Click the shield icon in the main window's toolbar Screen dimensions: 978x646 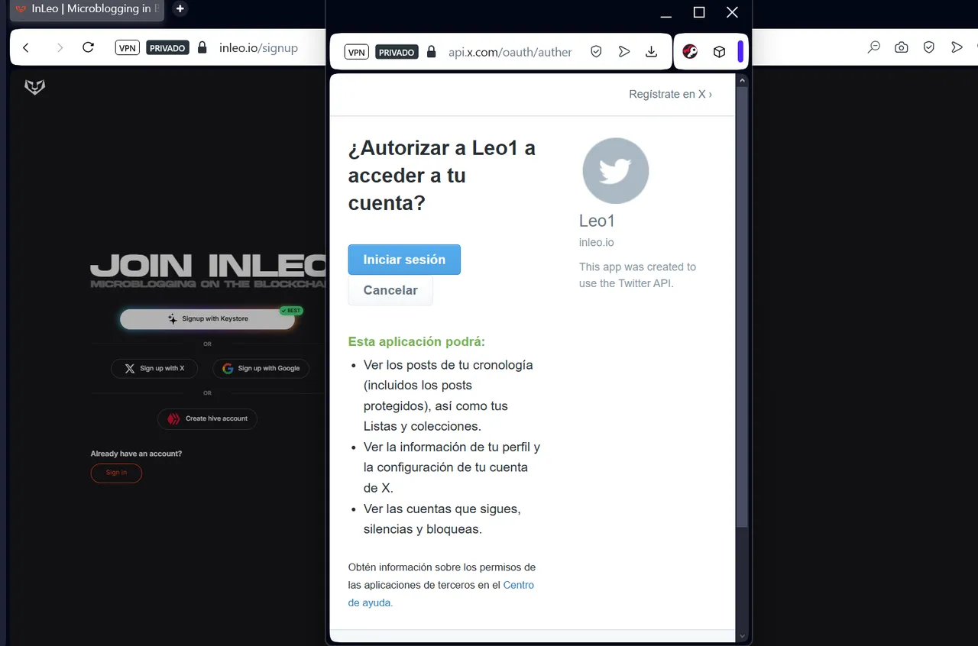point(929,47)
